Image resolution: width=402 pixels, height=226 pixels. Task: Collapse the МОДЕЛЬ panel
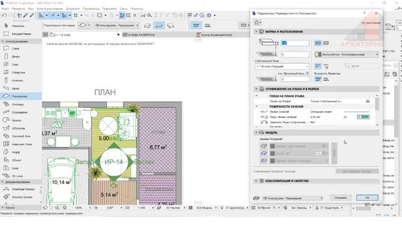(x=256, y=132)
